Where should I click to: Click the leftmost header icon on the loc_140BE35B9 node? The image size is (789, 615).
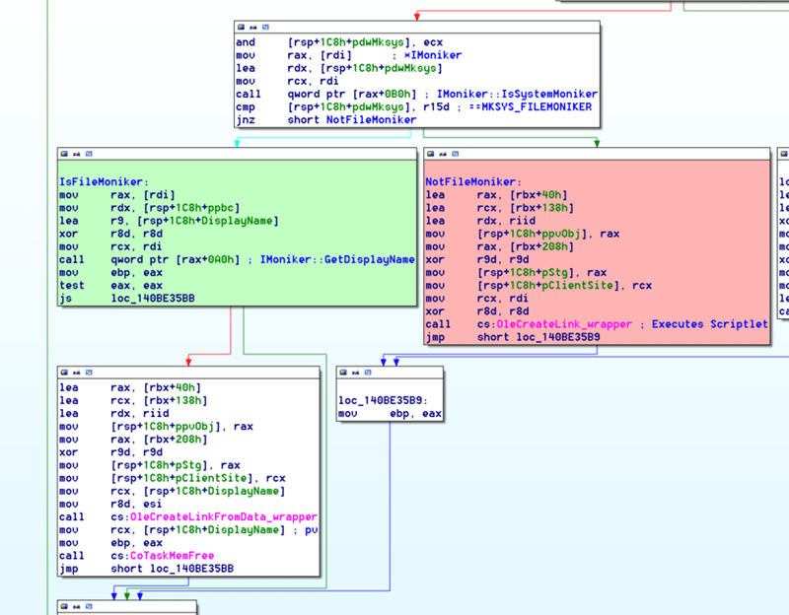click(x=344, y=373)
